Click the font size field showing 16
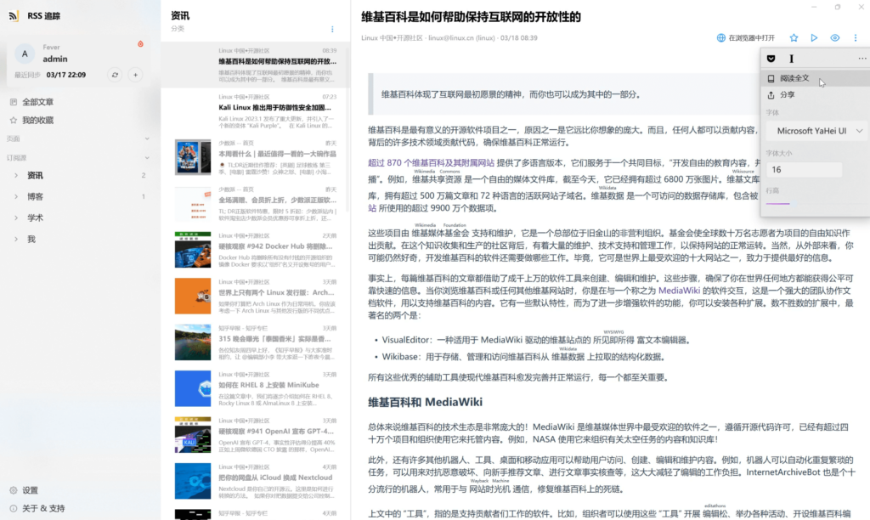This screenshot has height=520, width=870. point(804,170)
